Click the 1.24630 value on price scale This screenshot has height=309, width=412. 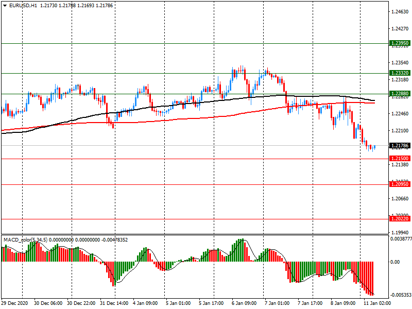tap(400, 11)
